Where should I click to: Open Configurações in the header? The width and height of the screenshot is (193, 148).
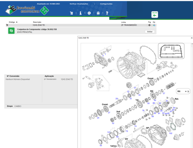(x=106, y=4)
